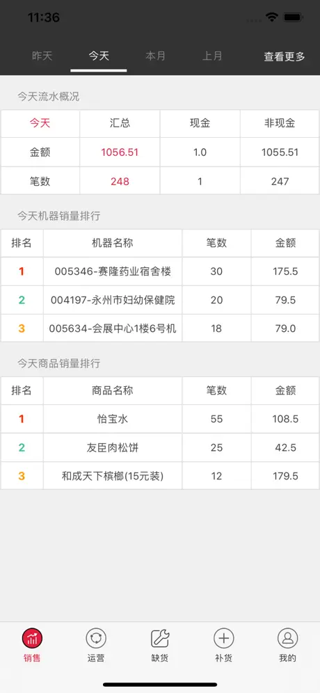
Task: Select machine 005346-赛隆药业宿舍楼
Action: click(113, 271)
